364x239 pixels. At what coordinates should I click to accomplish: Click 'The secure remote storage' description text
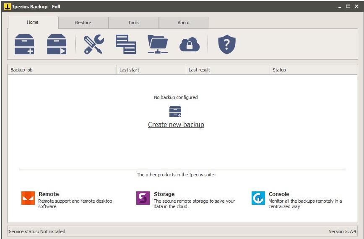pos(194,203)
